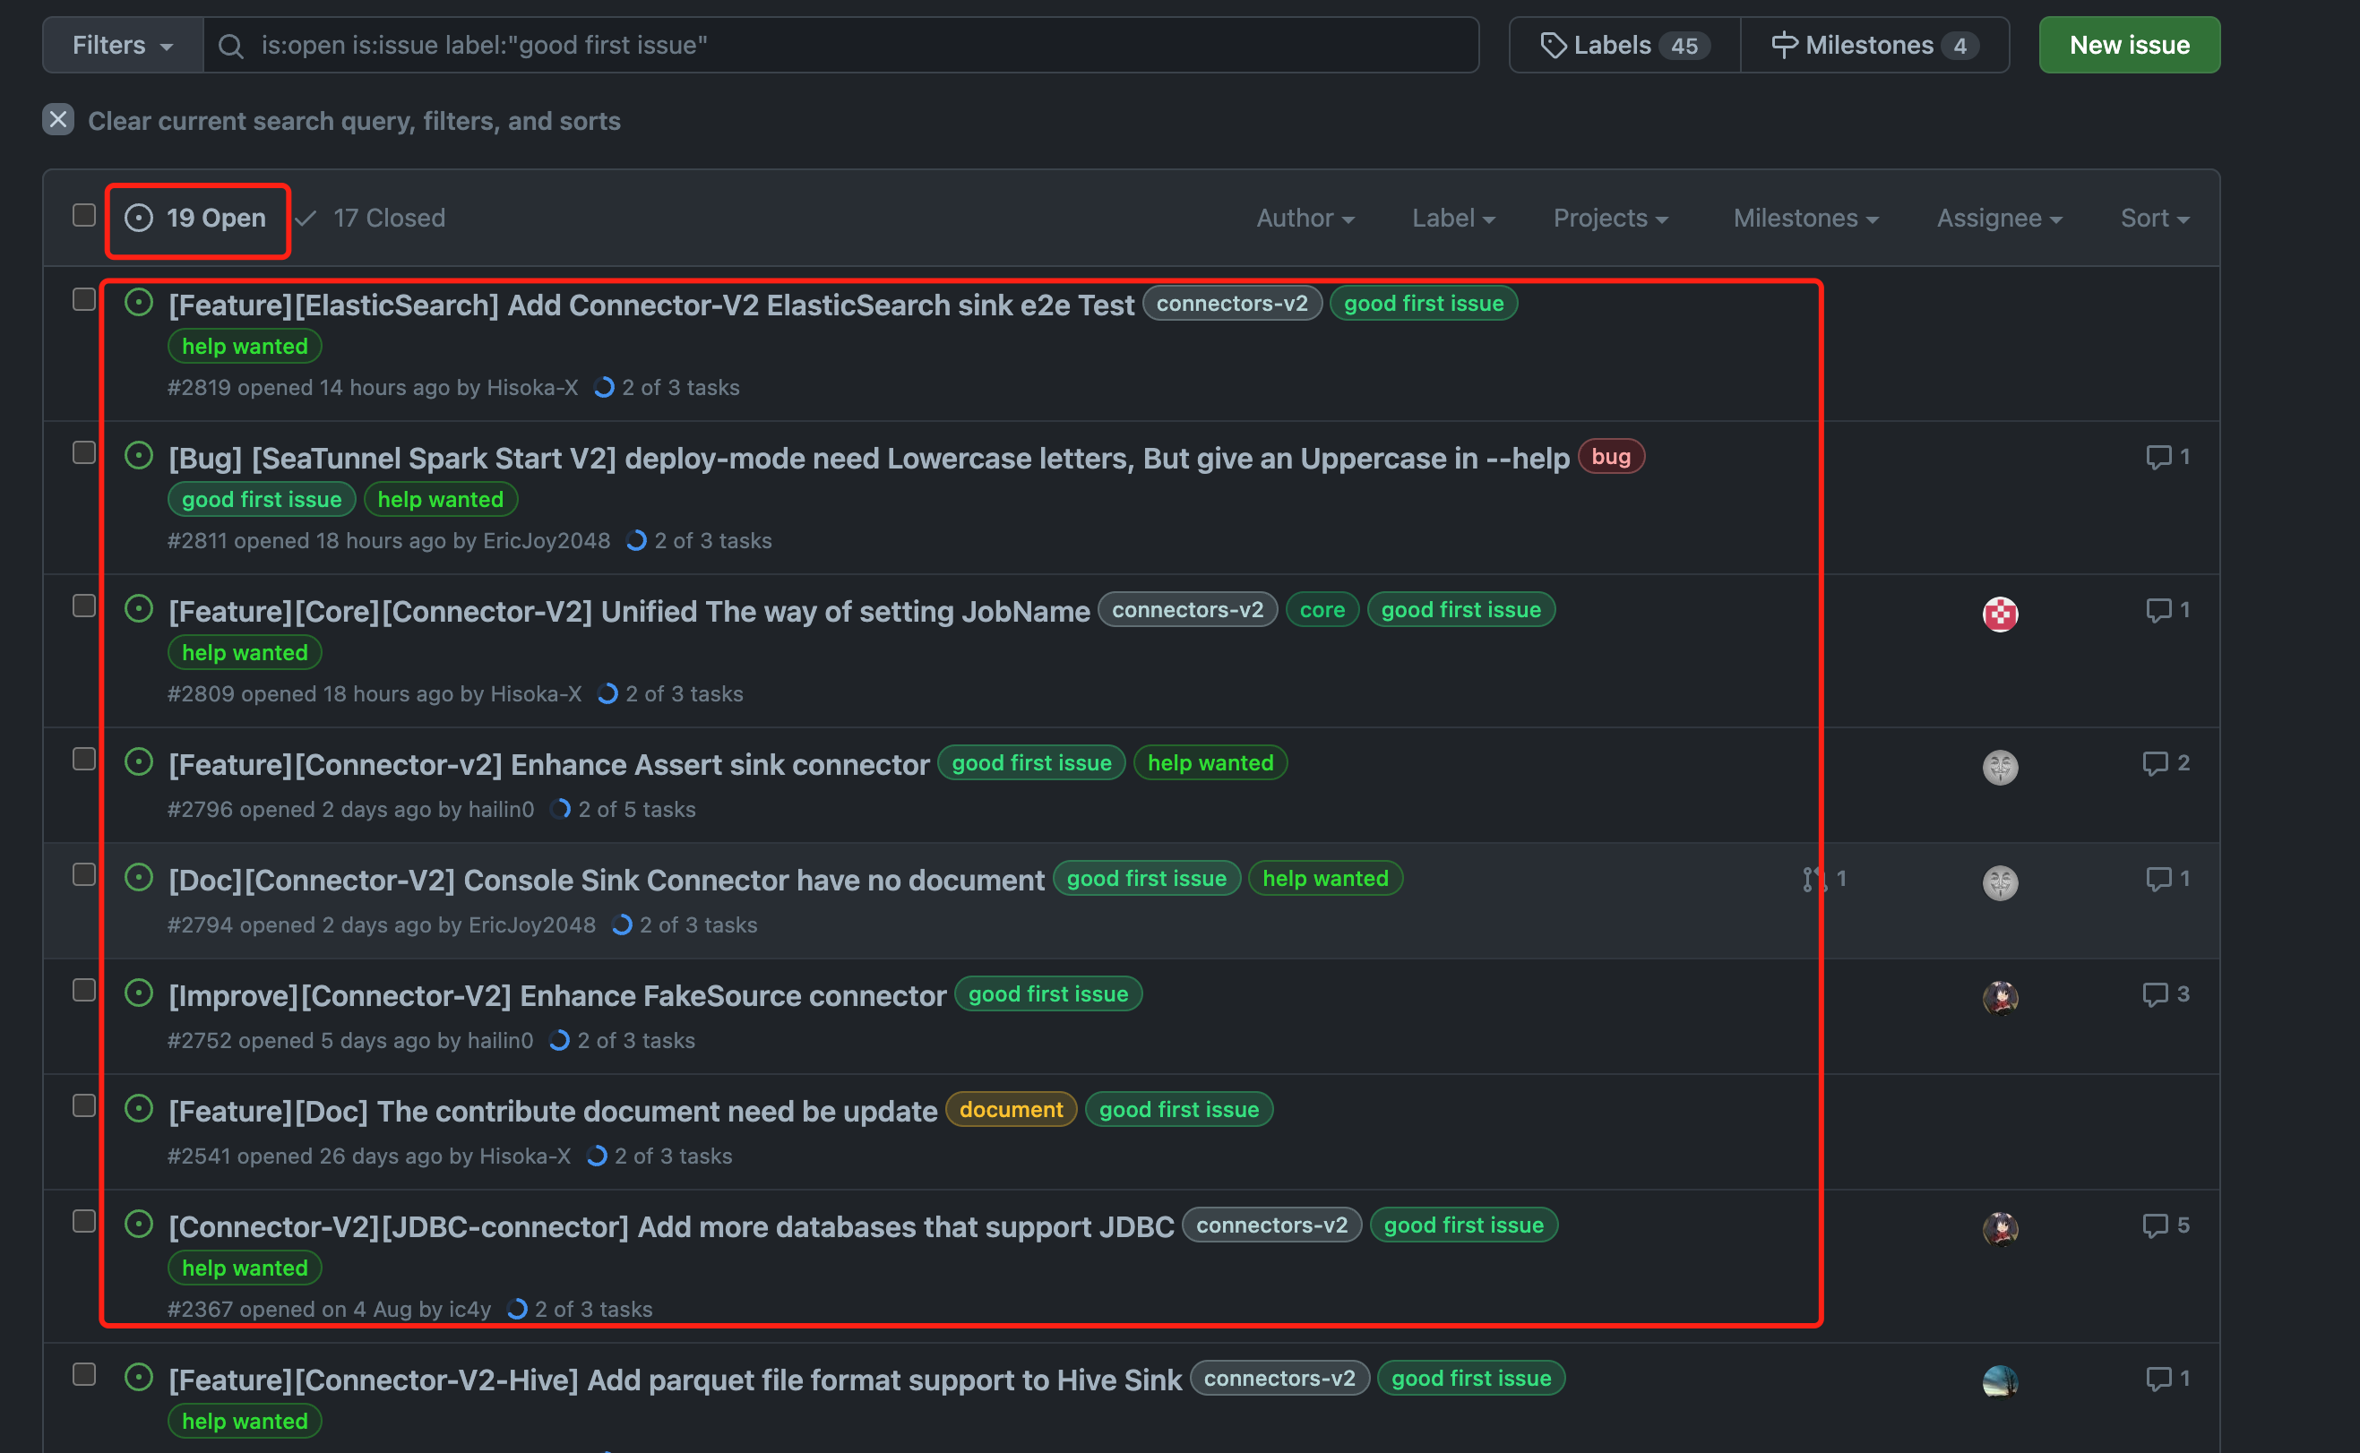2360x1453 pixels.
Task: Check the checkbox beside the FakeSource connector issue
Action: [82, 990]
